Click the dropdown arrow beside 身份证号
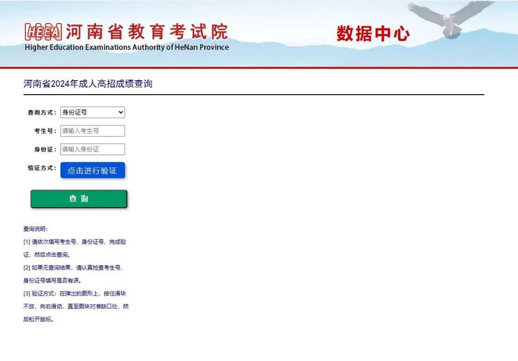518x361 pixels. click(120, 112)
